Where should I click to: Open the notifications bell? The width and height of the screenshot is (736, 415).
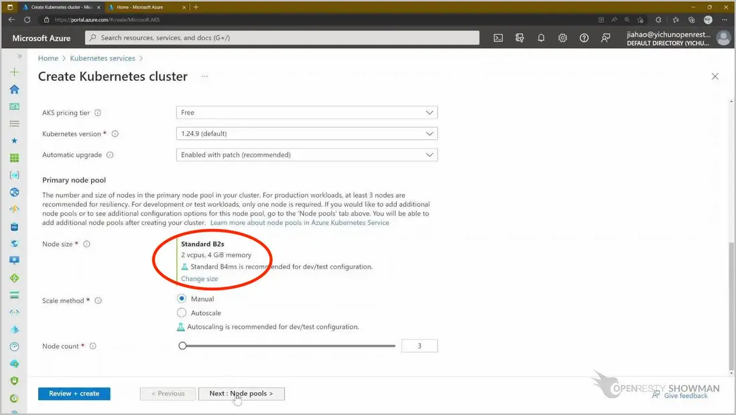541,38
